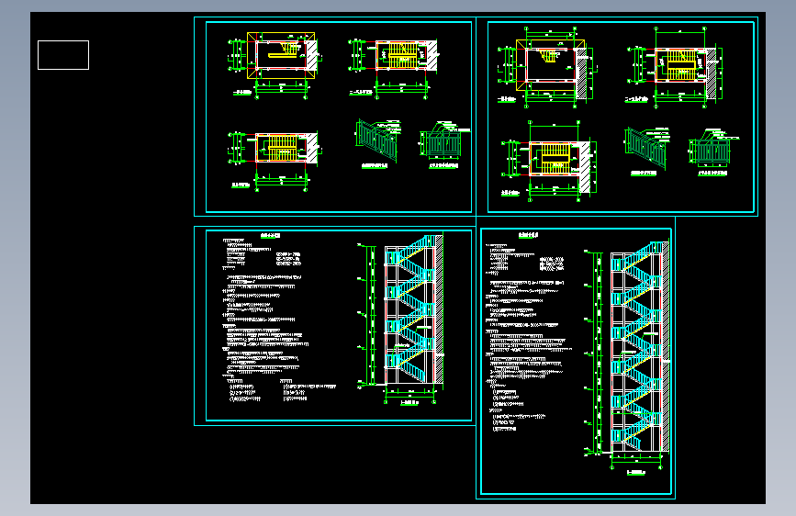Select yellow-bordered stair plan in upper-left sheet
Viewport: 796px width, 516px height.
coord(275,65)
